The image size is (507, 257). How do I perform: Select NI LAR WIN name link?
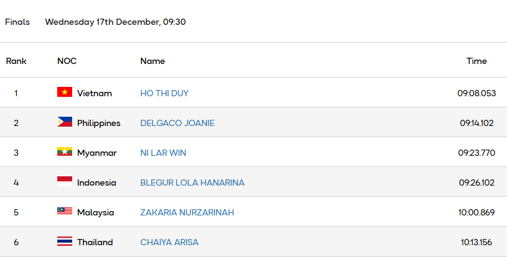(x=163, y=153)
